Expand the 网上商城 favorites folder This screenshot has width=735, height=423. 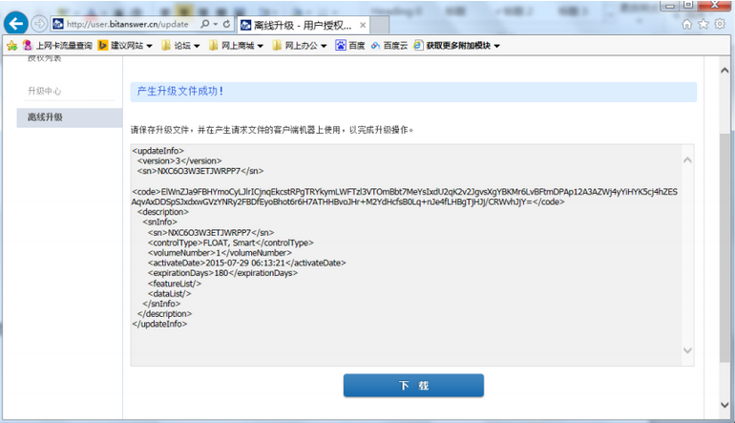point(237,46)
